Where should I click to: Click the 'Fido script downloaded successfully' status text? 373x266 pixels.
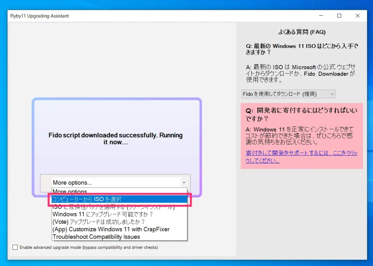click(x=115, y=138)
